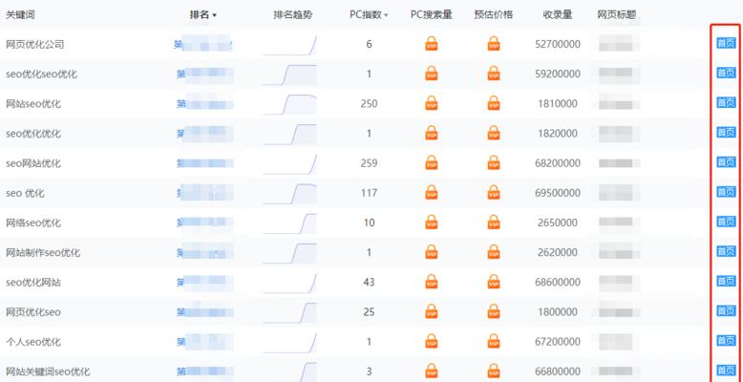Click PC搜索量 VIP lock for 网站关键词seo优化
This screenshot has height=382, width=743.
click(x=432, y=371)
